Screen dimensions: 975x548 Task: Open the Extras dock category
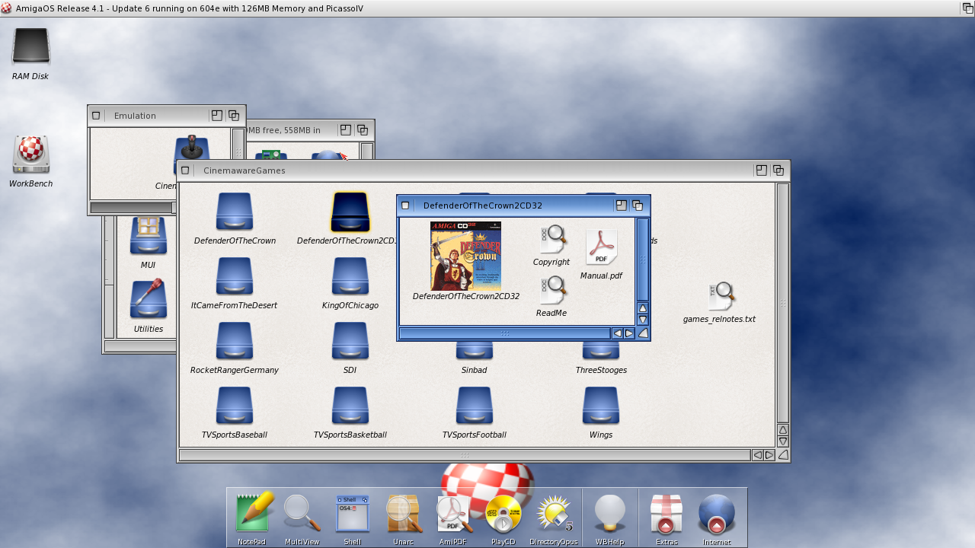pos(667,513)
